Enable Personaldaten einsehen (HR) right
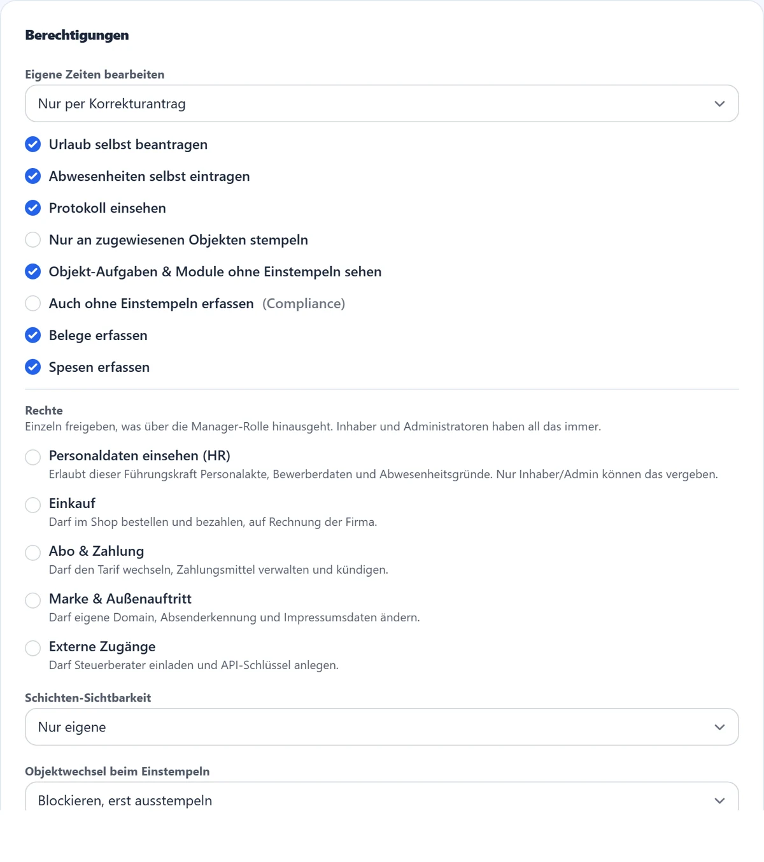This screenshot has height=862, width=764. point(33,457)
